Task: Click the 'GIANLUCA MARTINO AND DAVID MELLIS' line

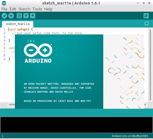Action: [48, 92]
